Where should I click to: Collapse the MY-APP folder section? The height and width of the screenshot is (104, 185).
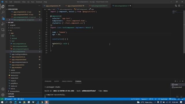(11, 23)
